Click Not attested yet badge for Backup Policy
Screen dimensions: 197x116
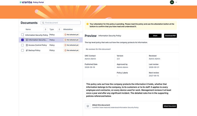[71, 50]
